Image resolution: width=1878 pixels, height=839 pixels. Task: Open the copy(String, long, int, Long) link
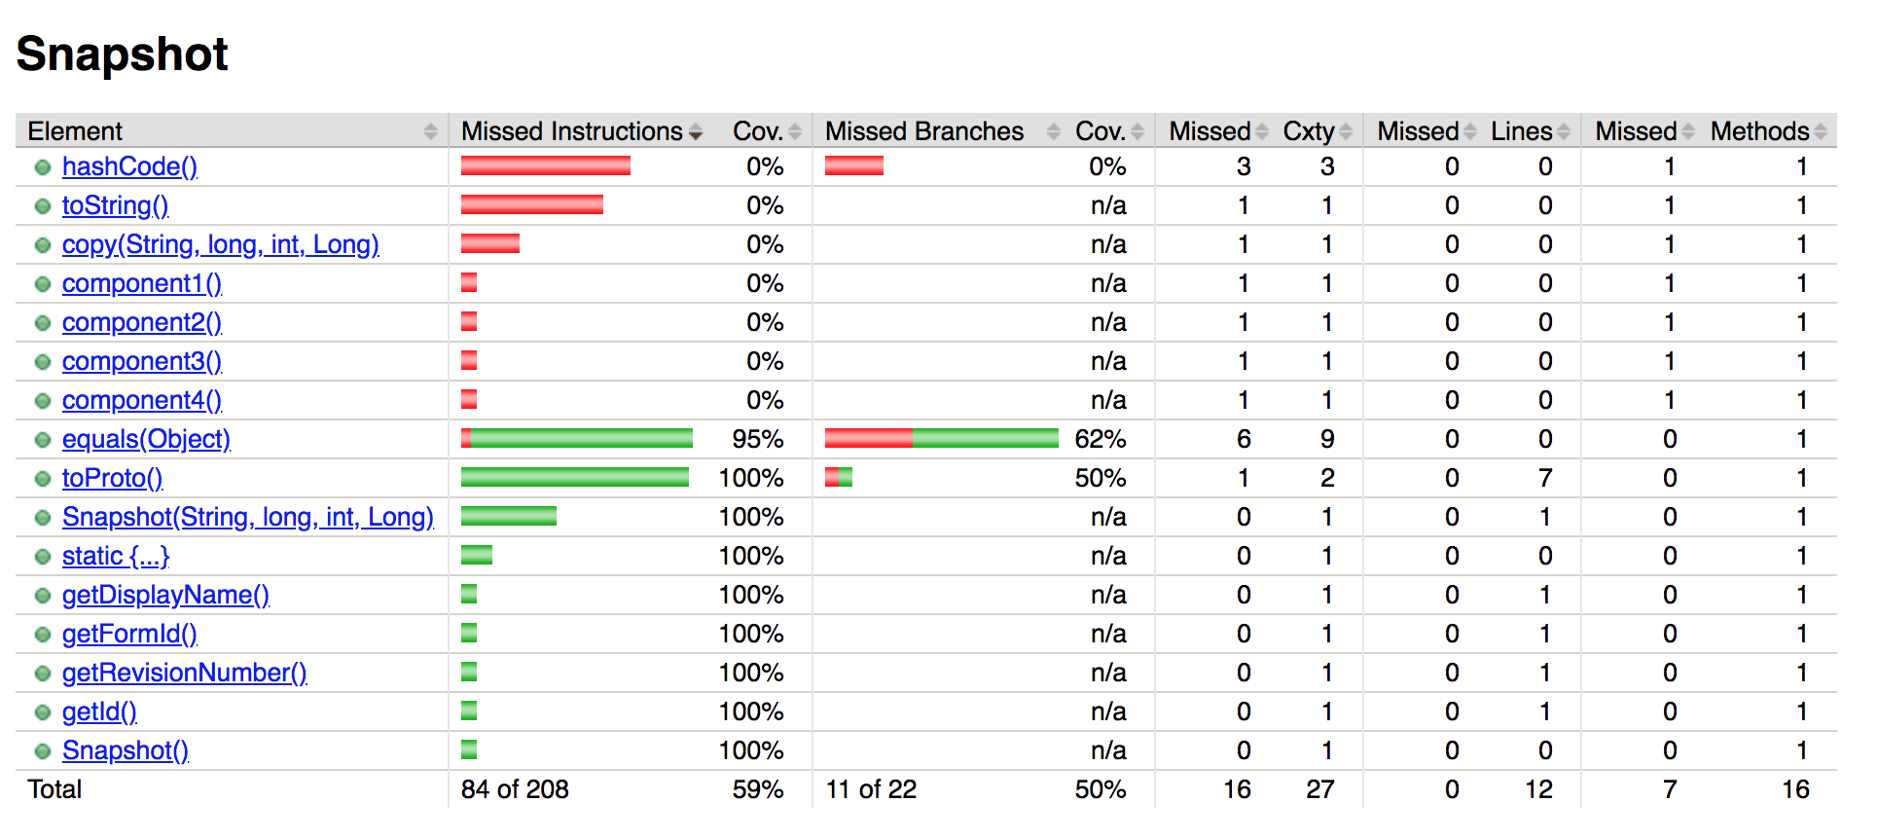pos(220,244)
